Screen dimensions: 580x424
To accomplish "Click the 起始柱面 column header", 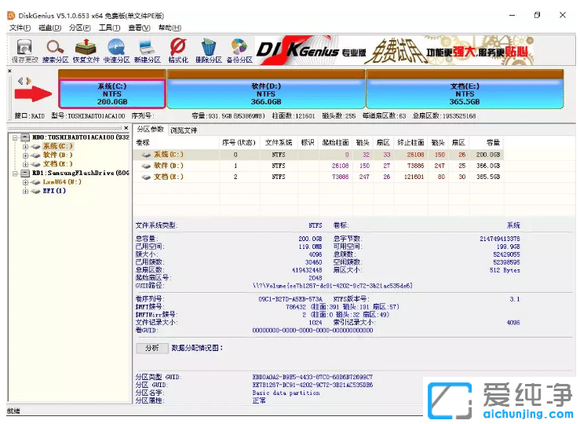I will coord(335,142).
